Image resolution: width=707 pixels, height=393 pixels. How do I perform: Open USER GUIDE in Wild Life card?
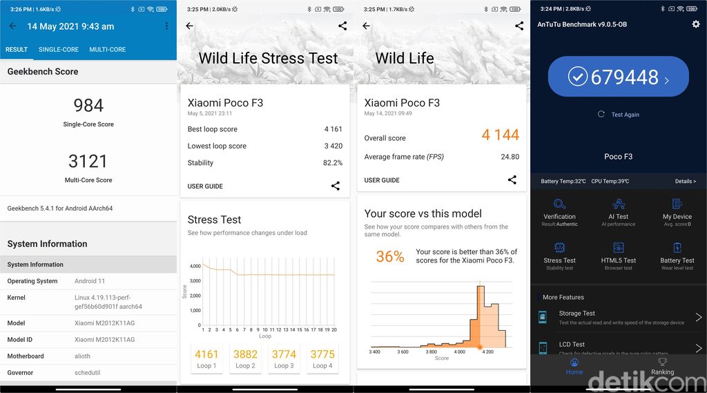(x=382, y=180)
